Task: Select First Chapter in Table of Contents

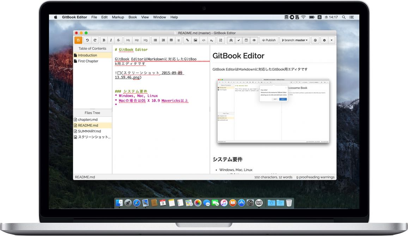Action: 93,61
